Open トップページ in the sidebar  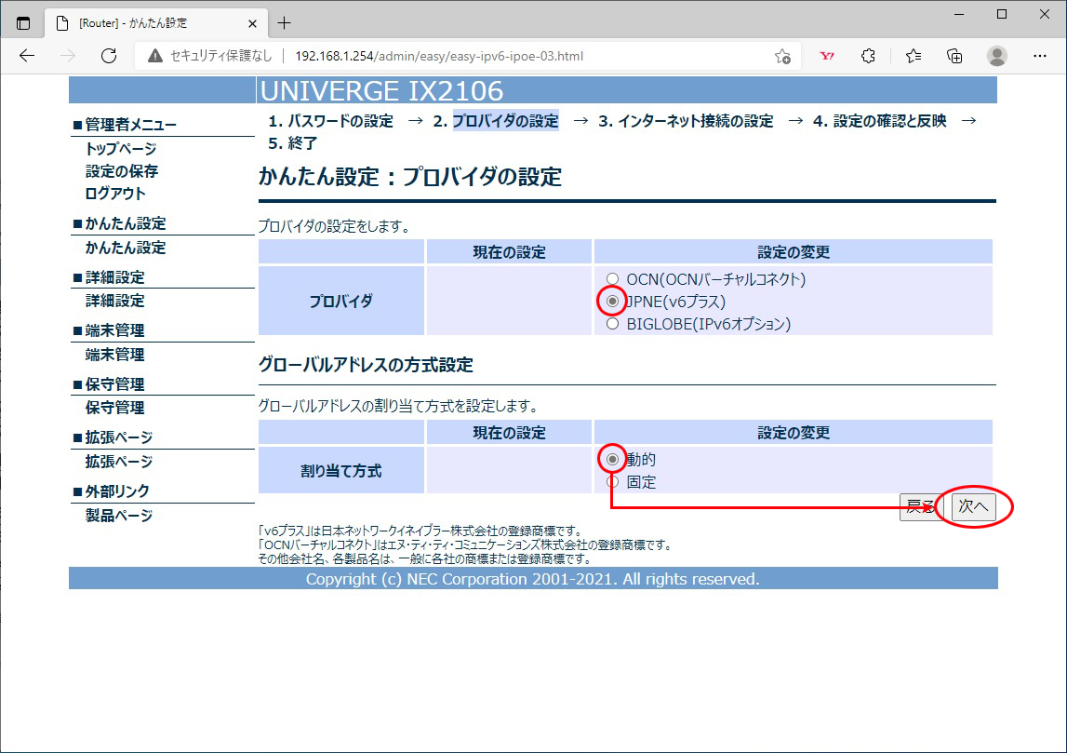(x=120, y=148)
